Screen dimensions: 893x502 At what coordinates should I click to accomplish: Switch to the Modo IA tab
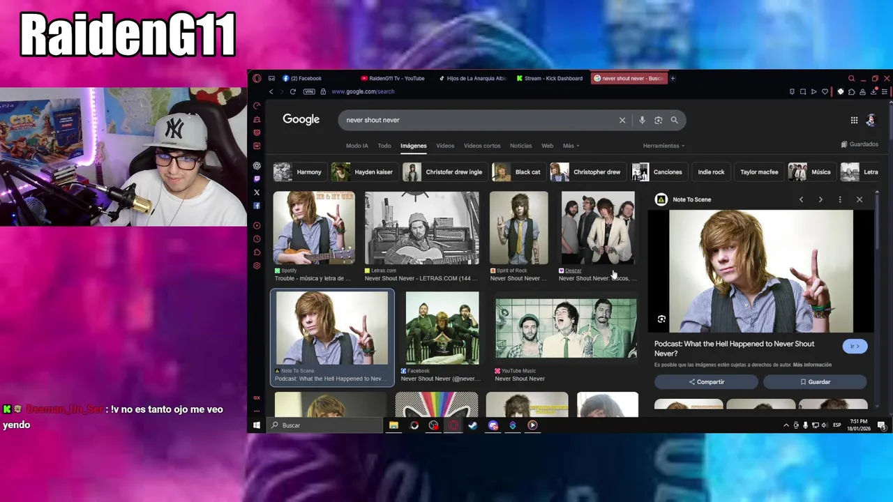(x=357, y=146)
